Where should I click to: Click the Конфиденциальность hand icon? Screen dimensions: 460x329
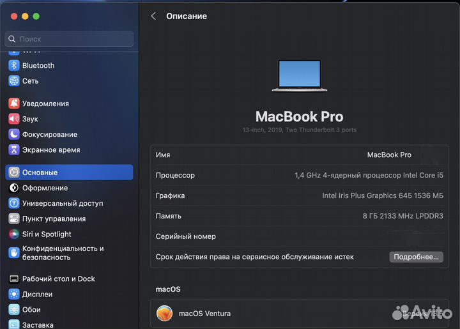tap(14, 253)
